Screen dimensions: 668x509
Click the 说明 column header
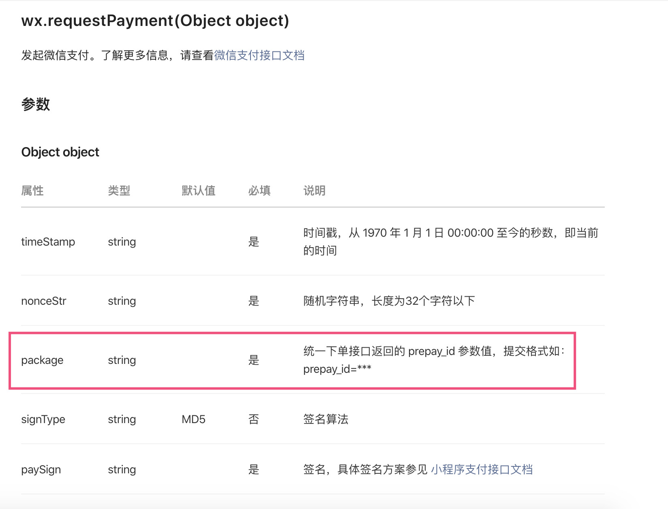(315, 190)
